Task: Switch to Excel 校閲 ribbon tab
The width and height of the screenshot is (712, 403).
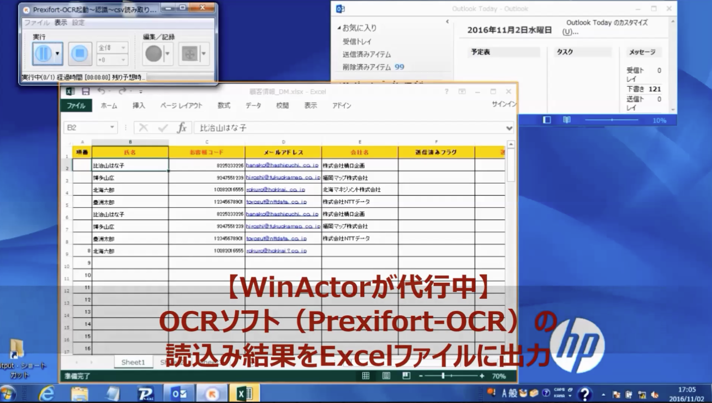Action: point(283,106)
